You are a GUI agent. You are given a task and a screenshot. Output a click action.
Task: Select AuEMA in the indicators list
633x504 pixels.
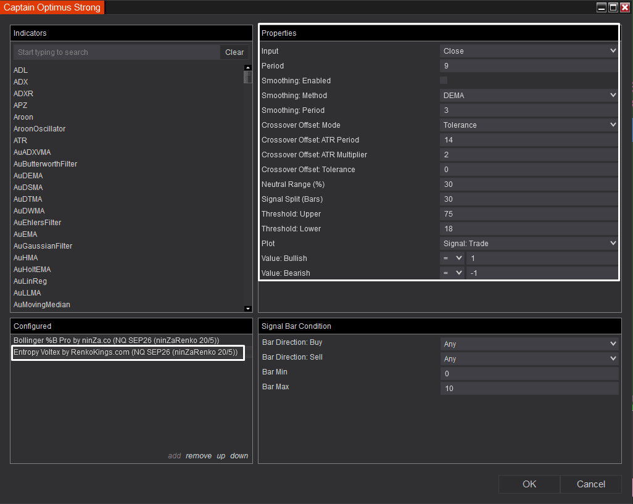pos(25,234)
